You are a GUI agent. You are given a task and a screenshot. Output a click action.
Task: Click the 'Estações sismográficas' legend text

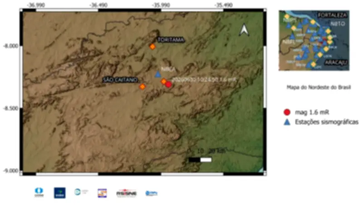coord(327,122)
